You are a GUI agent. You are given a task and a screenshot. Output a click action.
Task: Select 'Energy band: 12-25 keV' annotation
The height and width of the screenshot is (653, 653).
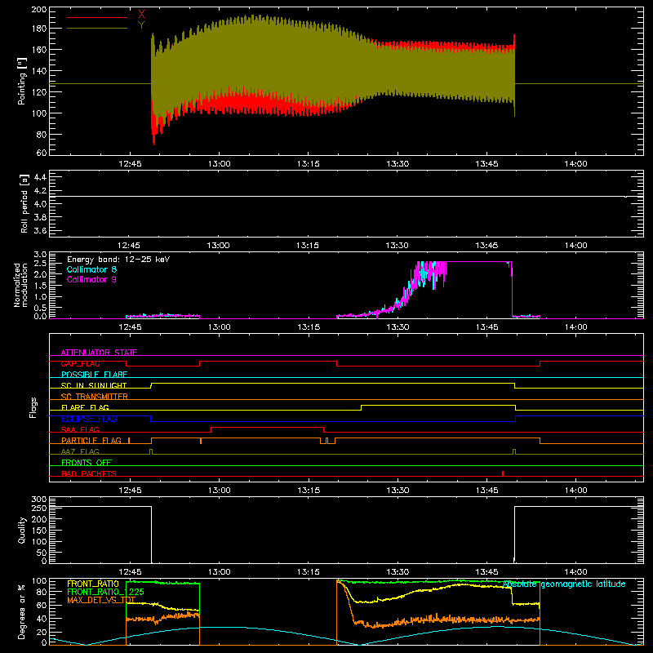[118, 260]
